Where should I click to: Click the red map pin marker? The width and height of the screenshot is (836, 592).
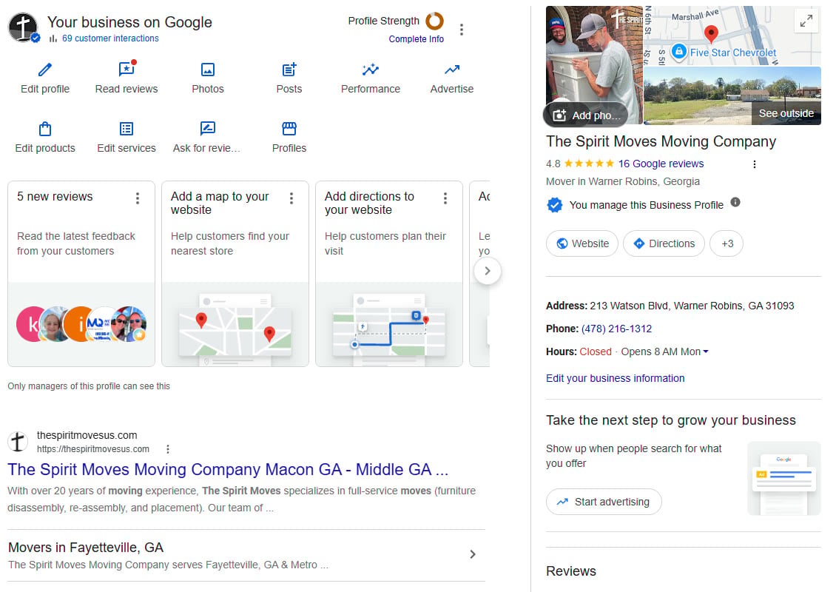click(711, 33)
